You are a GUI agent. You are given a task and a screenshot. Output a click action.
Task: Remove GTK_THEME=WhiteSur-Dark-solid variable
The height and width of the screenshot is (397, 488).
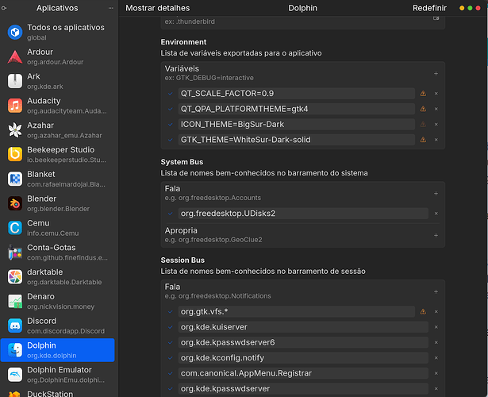(436, 140)
